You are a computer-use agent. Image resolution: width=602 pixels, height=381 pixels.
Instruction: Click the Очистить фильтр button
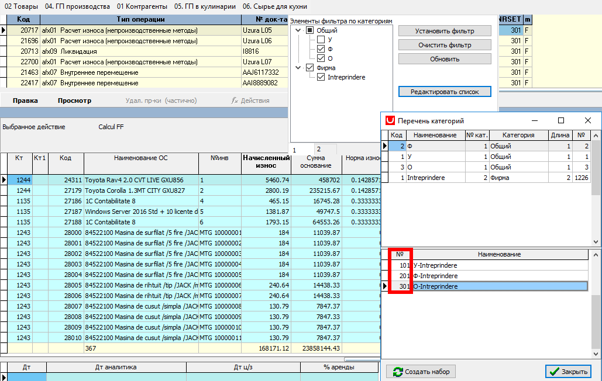tap(445, 45)
